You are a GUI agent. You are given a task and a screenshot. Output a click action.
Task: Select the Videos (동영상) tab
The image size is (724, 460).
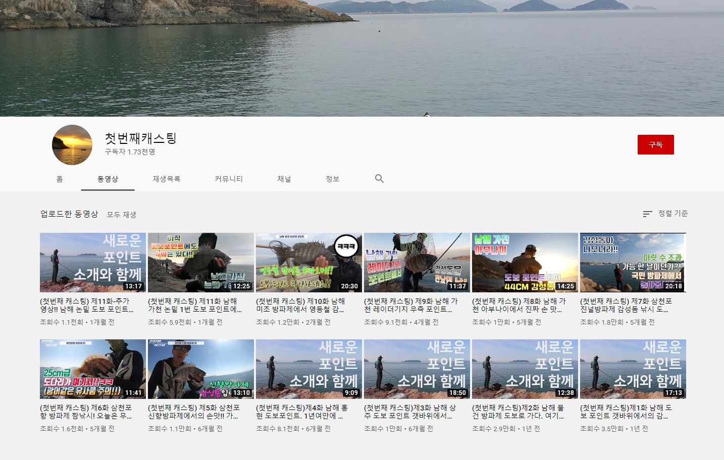click(x=108, y=179)
